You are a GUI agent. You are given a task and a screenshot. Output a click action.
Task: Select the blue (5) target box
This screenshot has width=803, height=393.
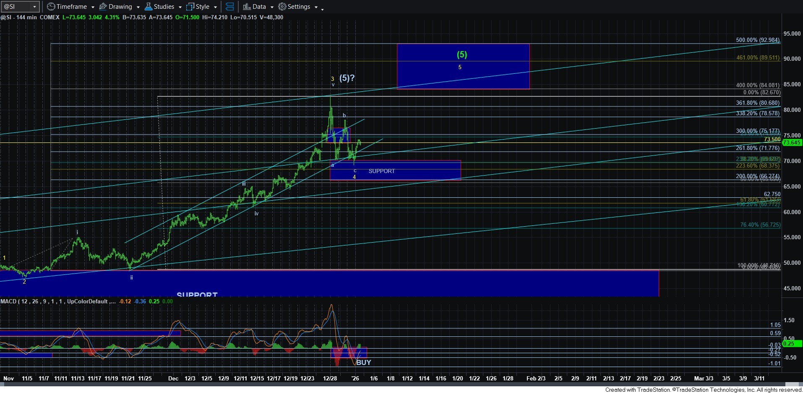tap(463, 66)
